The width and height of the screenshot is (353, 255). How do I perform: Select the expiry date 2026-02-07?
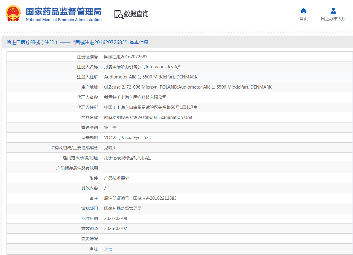click(x=115, y=229)
